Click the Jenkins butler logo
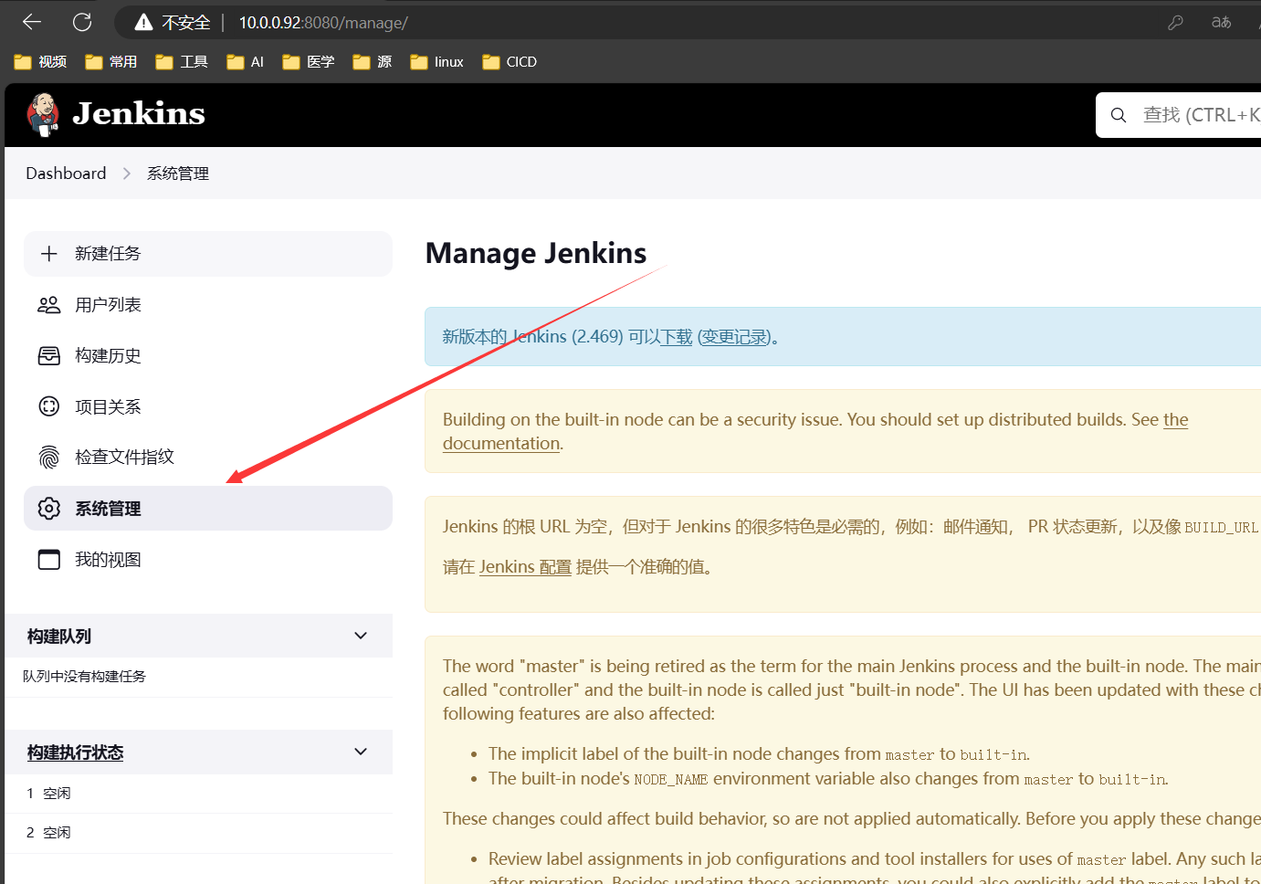Viewport: 1261px width, 884px height. (x=43, y=114)
